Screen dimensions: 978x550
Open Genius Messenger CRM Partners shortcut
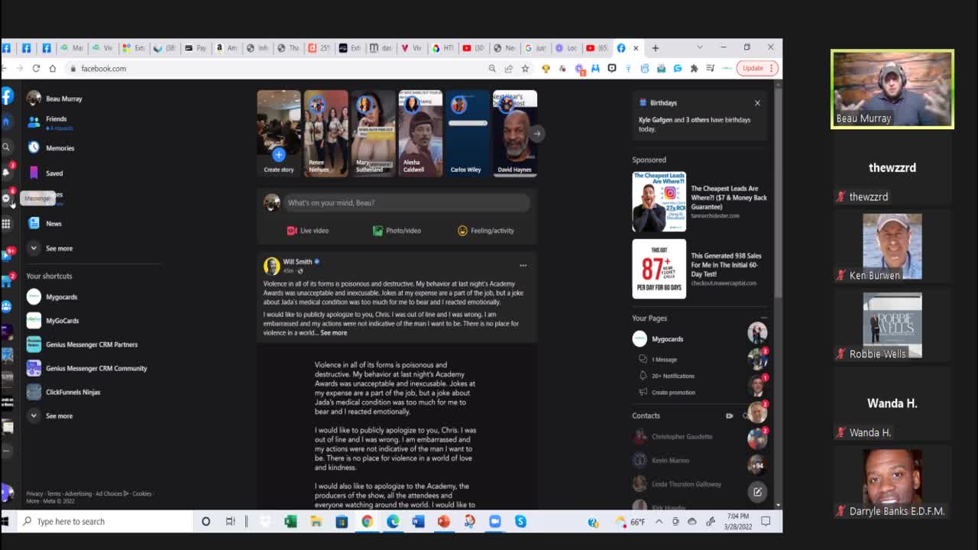[x=92, y=345]
